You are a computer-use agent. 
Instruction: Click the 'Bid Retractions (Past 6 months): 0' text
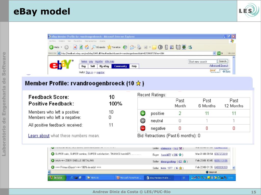coord(169,136)
